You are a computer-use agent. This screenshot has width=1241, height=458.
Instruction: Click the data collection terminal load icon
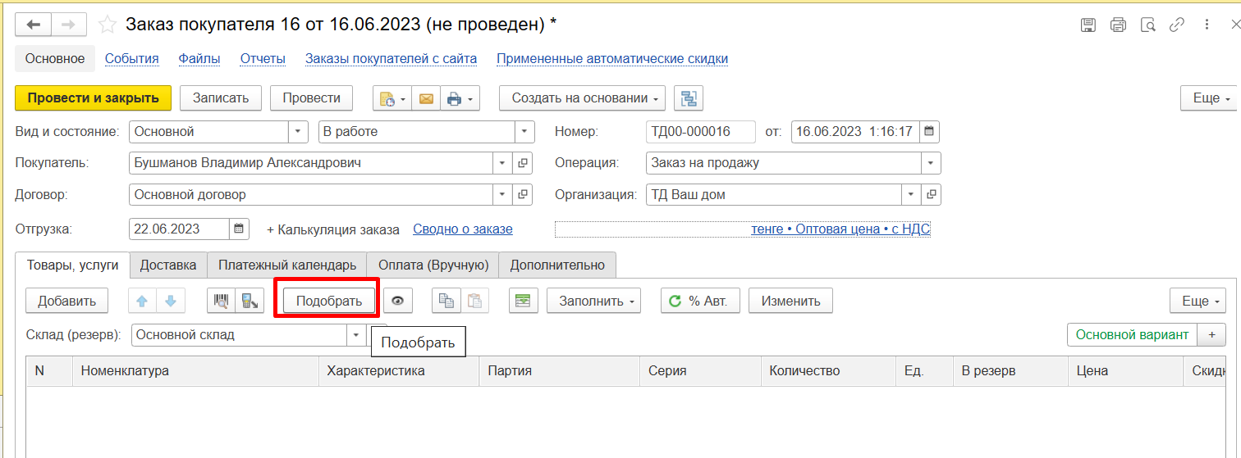[x=247, y=301]
